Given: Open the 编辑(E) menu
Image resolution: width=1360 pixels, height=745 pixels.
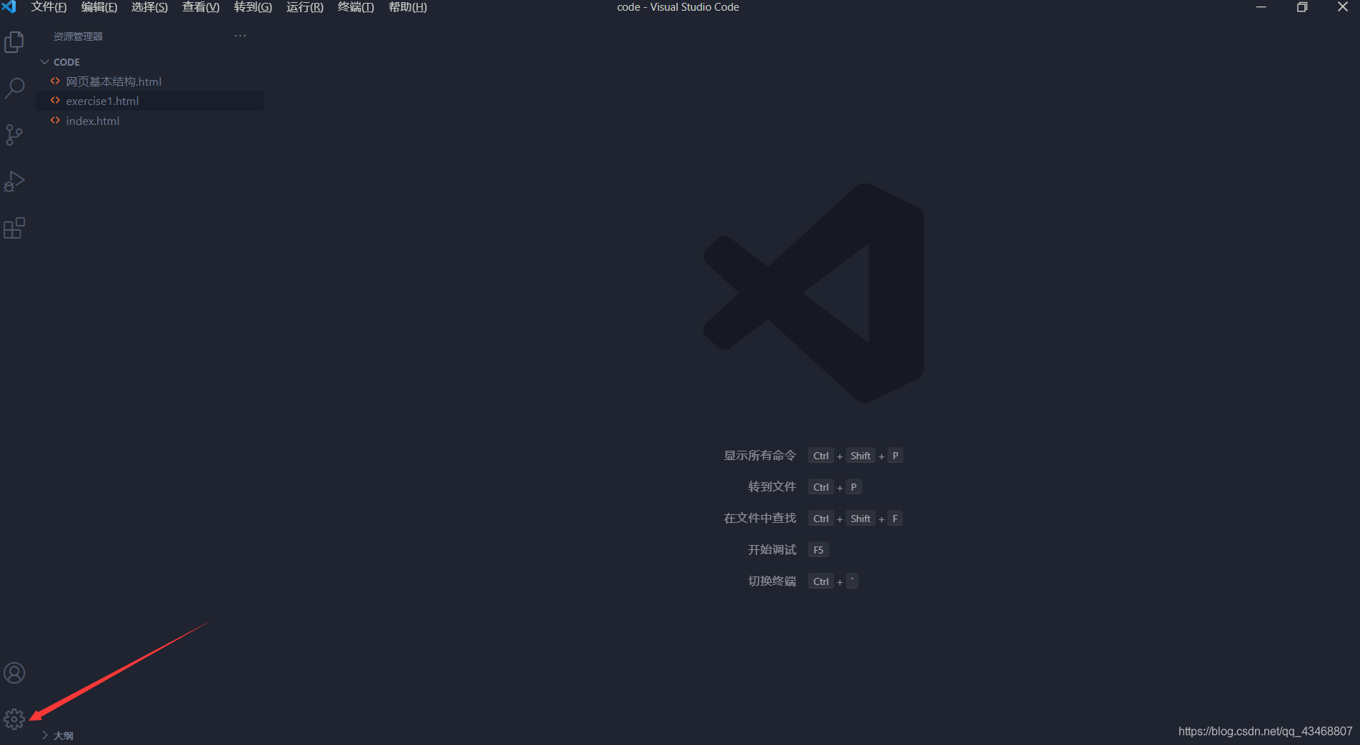Looking at the screenshot, I should click(x=99, y=7).
